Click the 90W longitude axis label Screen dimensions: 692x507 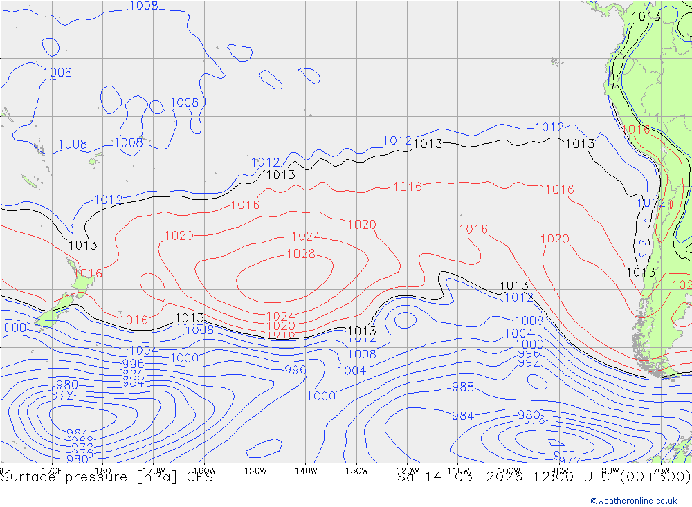point(560,471)
